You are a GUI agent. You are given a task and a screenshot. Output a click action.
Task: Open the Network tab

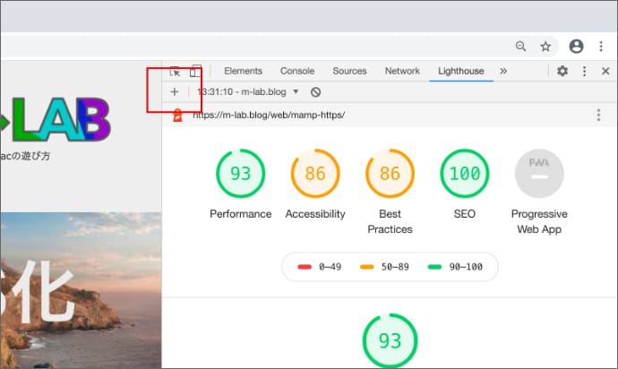[402, 71]
